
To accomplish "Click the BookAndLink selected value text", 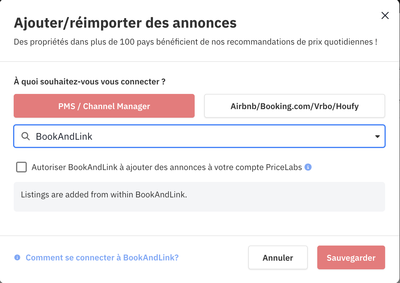I will click(64, 136).
